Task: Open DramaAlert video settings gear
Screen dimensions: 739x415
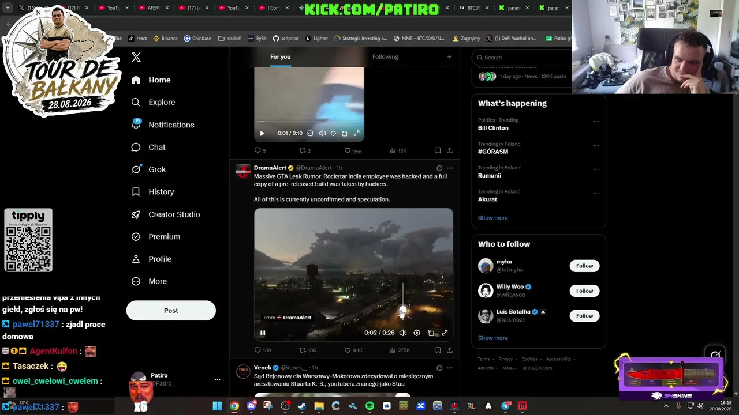Action: [417, 333]
